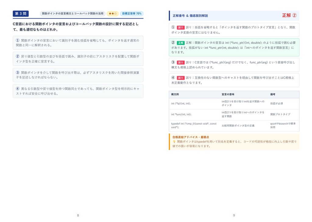Click explanation ① text about プロトタイプ宣言
Viewport: 312px width, 222px height.
point(233,30)
